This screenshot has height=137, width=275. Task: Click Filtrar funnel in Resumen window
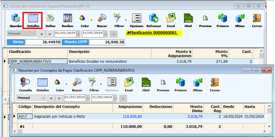coord(92,82)
